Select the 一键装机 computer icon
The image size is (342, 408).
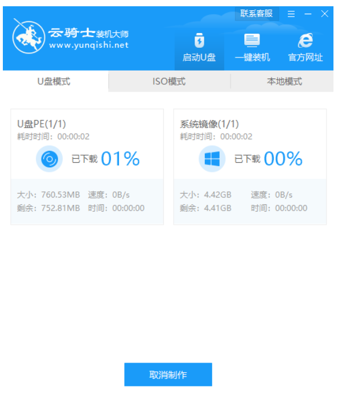point(252,41)
